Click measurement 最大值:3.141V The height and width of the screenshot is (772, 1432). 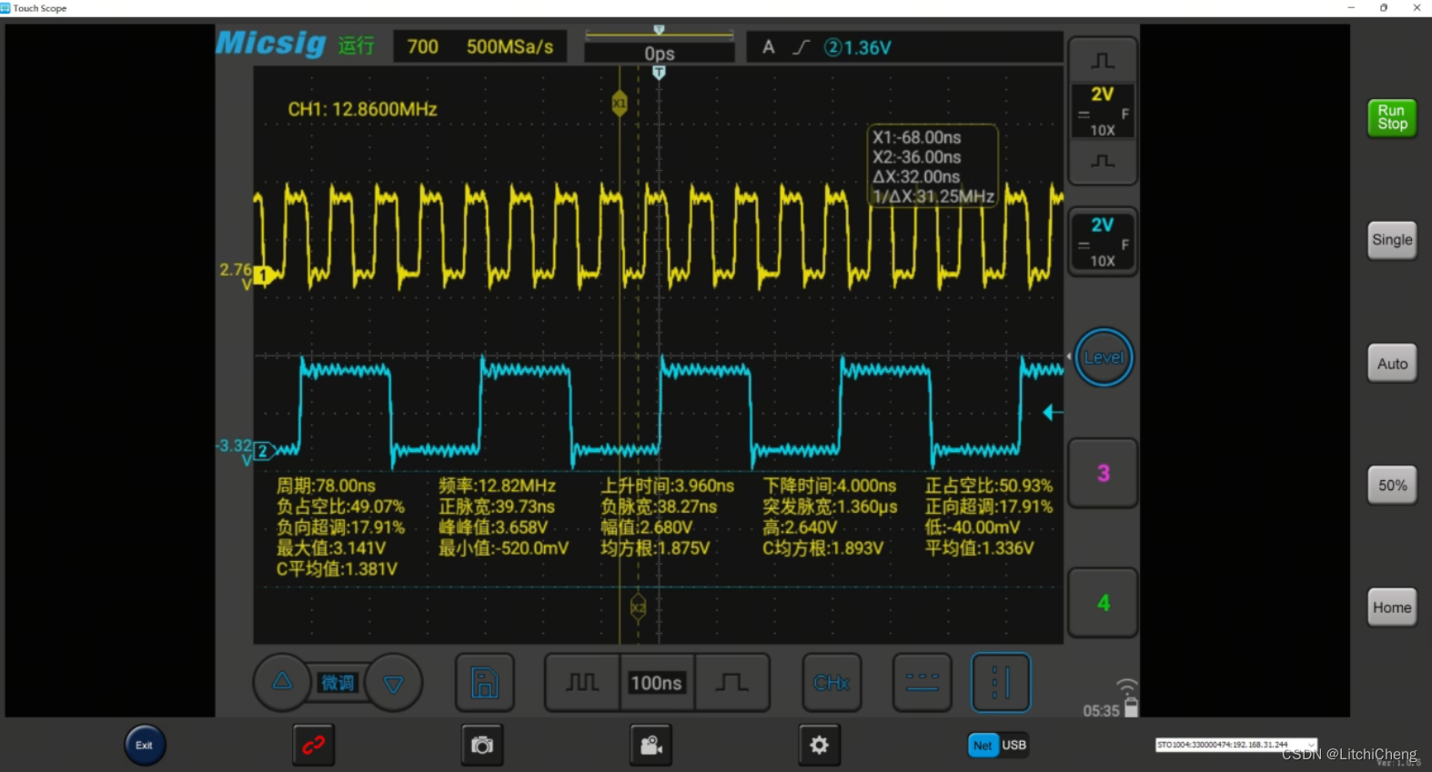pyautogui.click(x=331, y=548)
